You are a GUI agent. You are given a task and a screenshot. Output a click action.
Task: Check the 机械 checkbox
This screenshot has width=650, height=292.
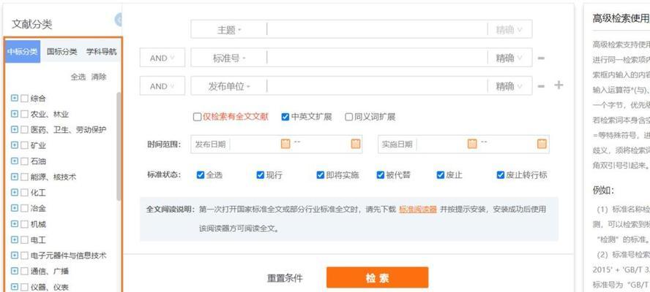pyautogui.click(x=24, y=224)
